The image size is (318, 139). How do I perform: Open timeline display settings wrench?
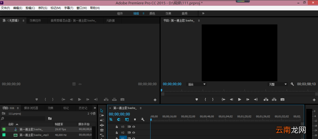click(x=143, y=119)
